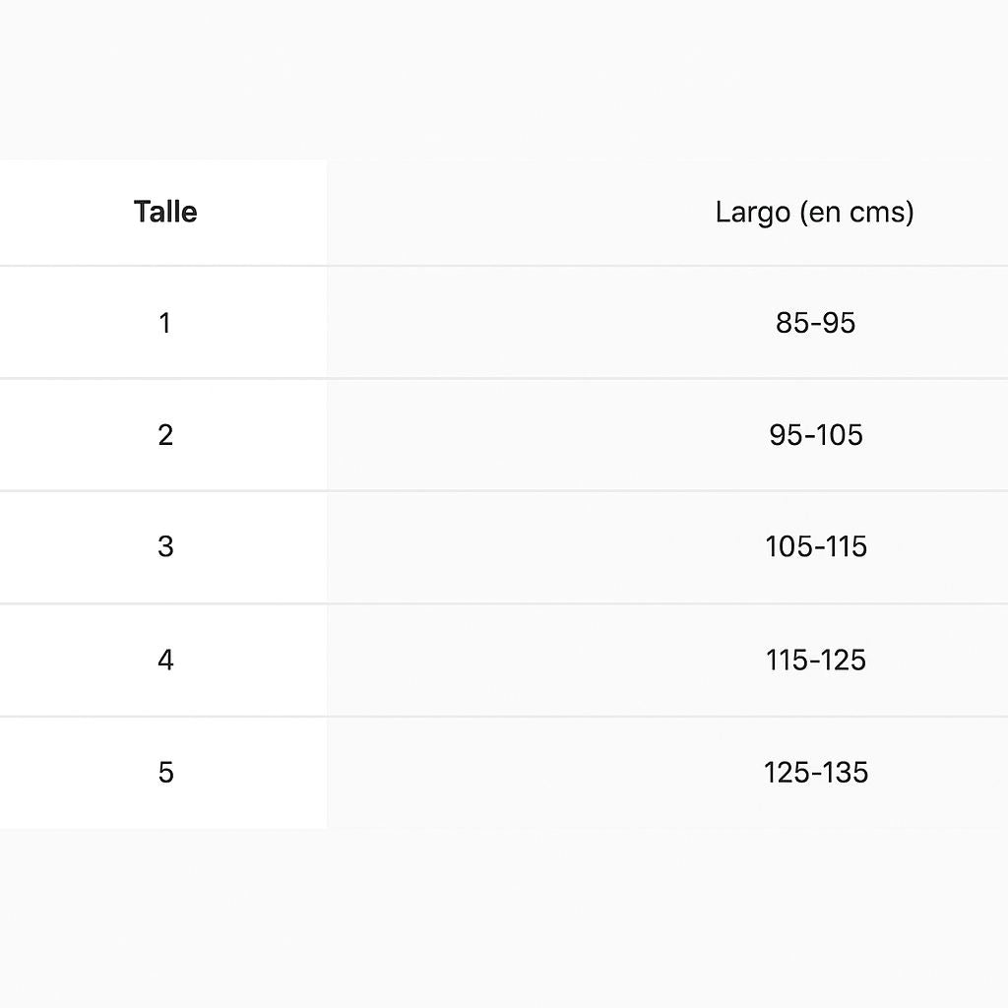Click the Talle column header
This screenshot has height=1008, width=1008.
[165, 212]
